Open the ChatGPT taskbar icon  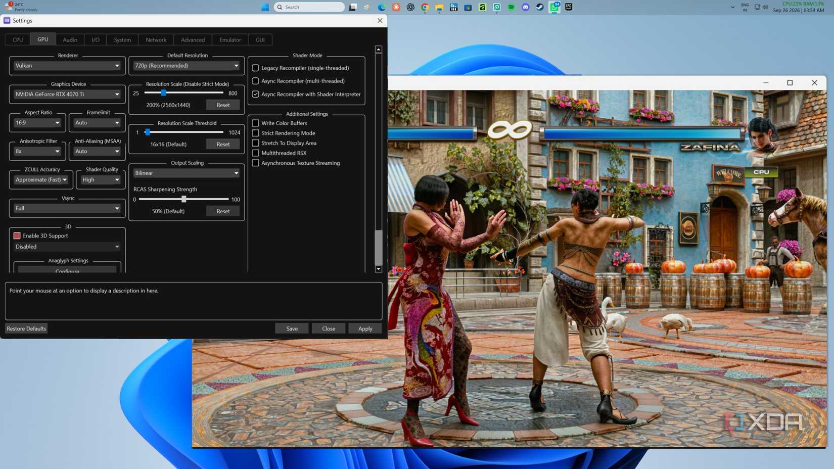pyautogui.click(x=410, y=7)
